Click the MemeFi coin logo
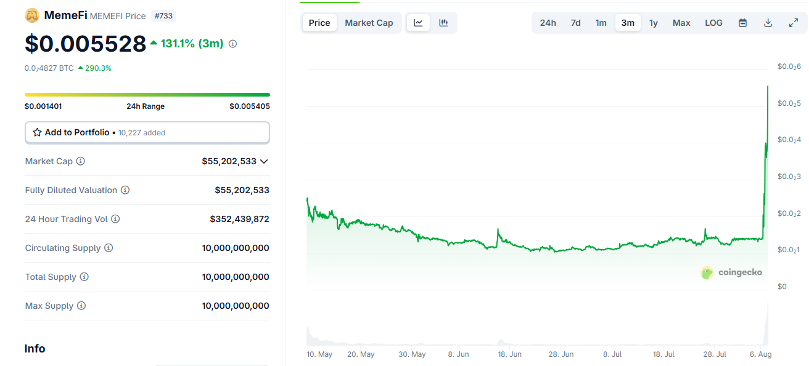 (x=33, y=15)
